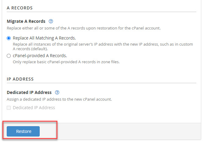Click the "Replace All Matching A Records." label text
Viewport: 207px width, 142px height.
pyautogui.click(x=44, y=38)
